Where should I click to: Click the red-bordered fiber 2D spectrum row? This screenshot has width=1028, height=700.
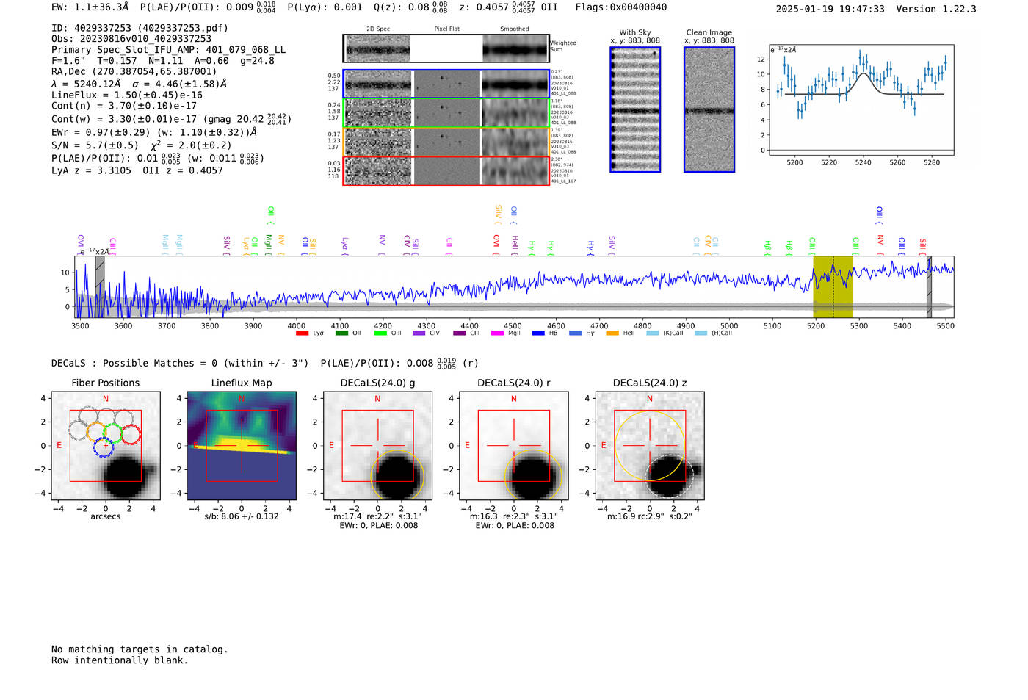tap(446, 171)
